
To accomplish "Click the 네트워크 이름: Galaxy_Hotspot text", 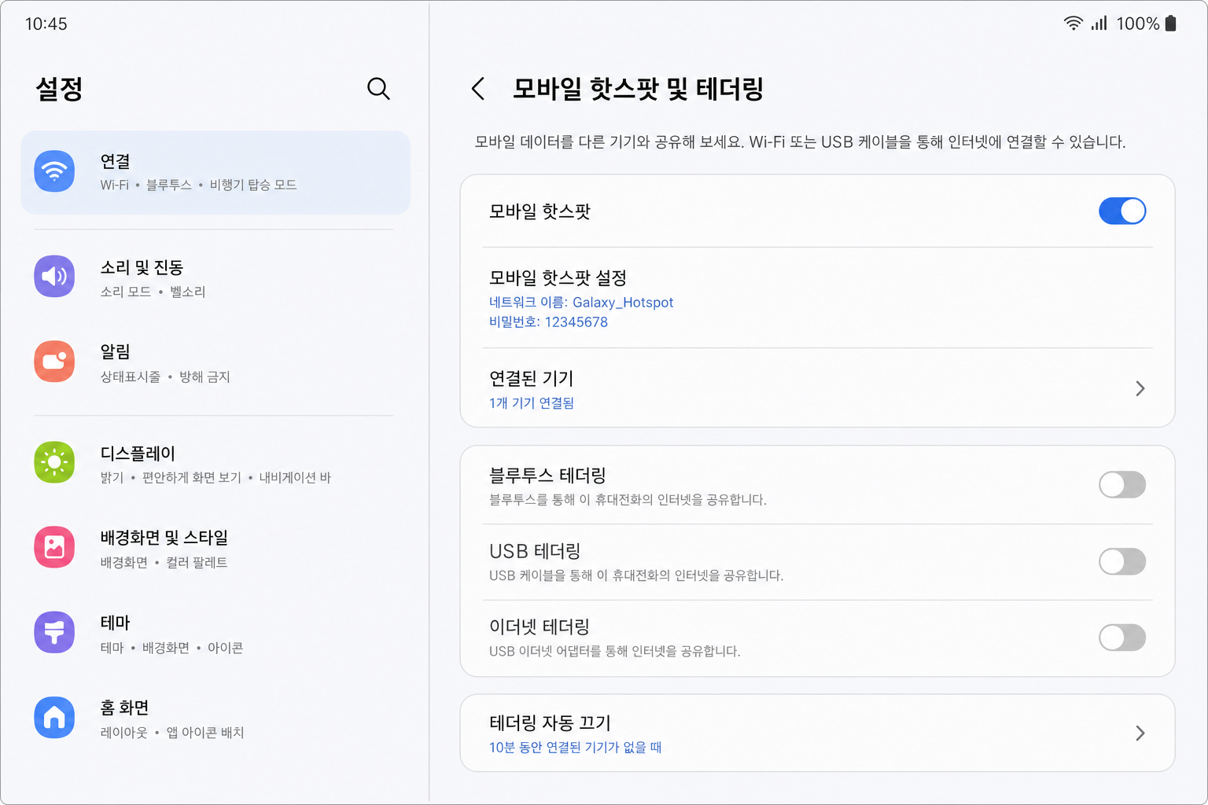I will 581,303.
